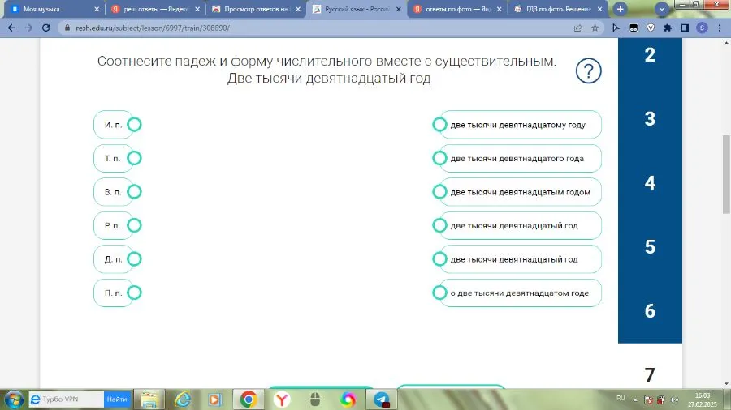
Task: Open the browser extensions puzzle icon
Action: (x=668, y=28)
